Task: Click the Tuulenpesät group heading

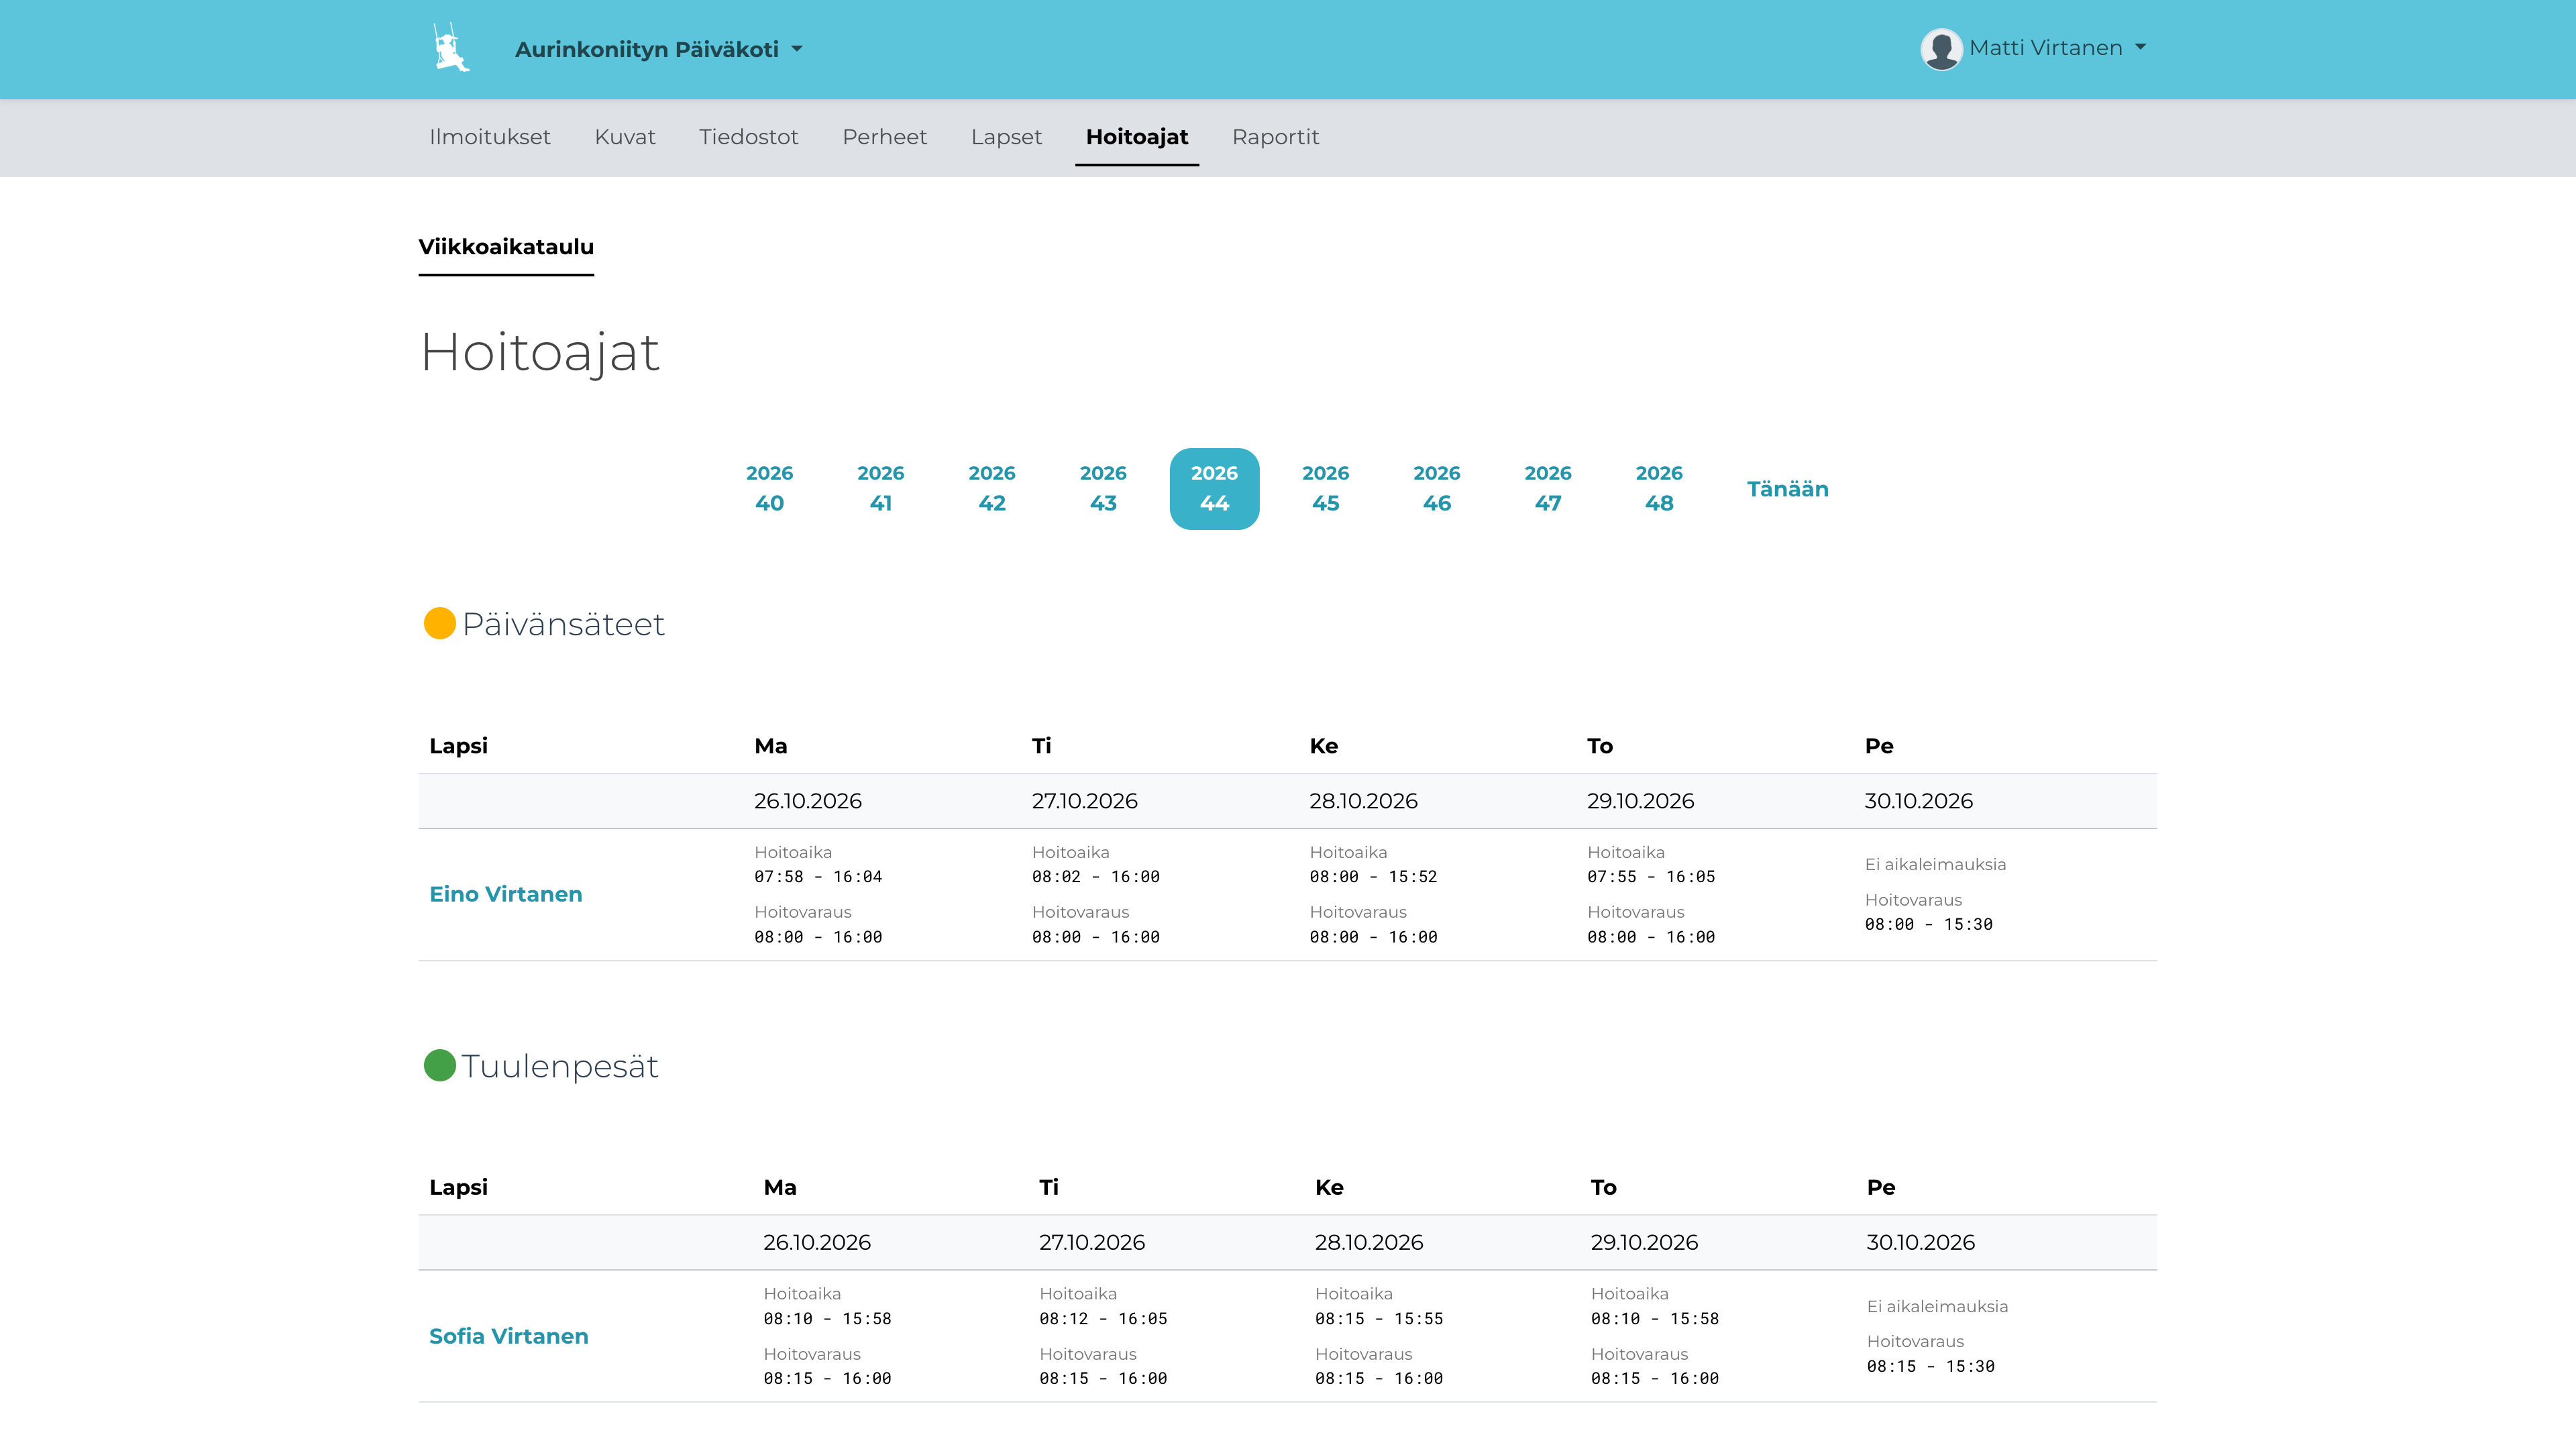Action: click(560, 1066)
